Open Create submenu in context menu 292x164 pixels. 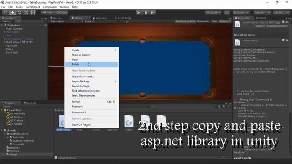[x=91, y=50]
